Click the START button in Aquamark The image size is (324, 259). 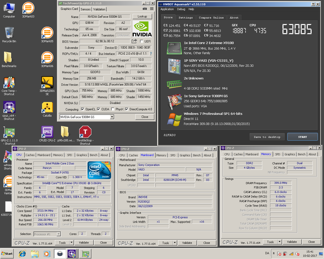point(302,137)
